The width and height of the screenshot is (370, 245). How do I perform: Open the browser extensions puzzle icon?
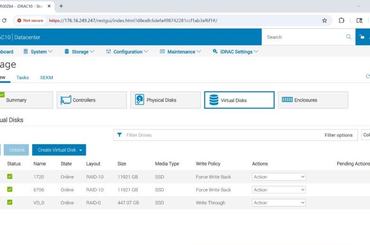click(x=342, y=20)
